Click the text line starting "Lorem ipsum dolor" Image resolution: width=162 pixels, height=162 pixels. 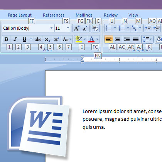pos(122,111)
